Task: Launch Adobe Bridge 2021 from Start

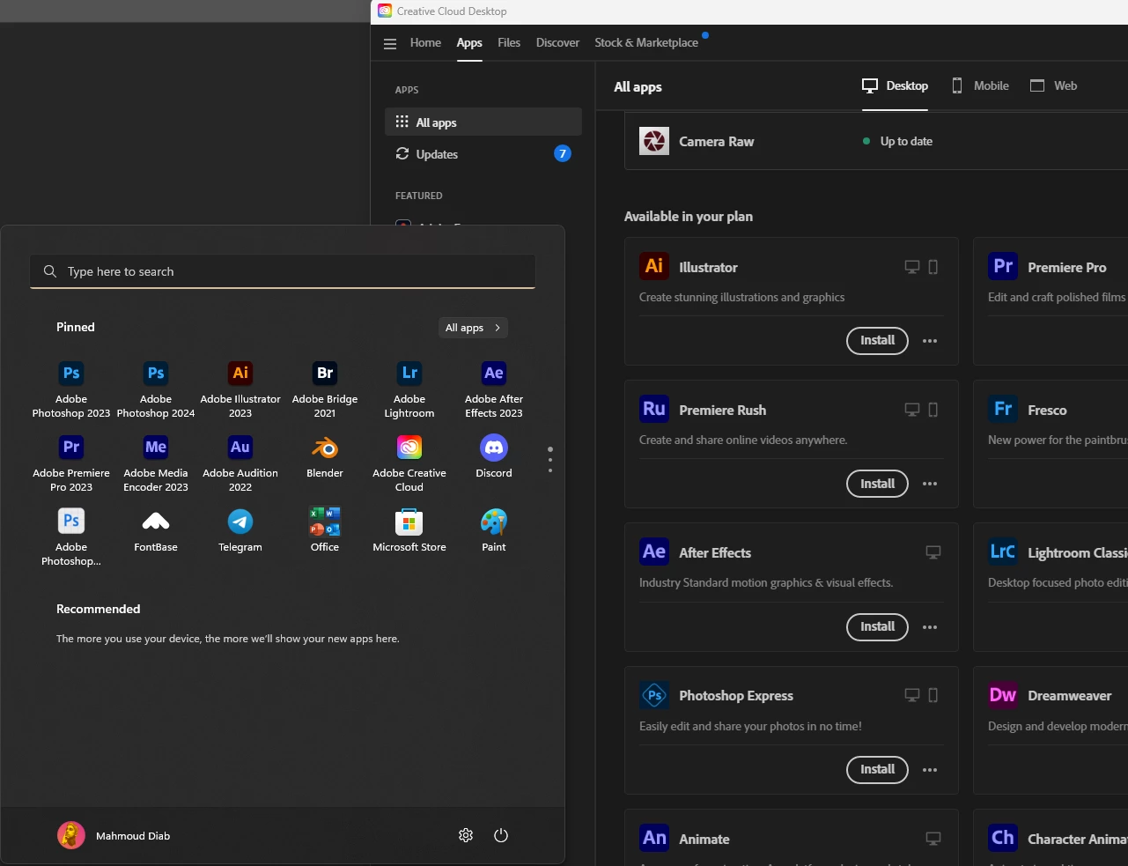Action: click(x=325, y=389)
